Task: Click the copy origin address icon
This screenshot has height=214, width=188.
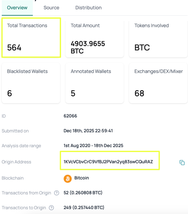Action: point(182,163)
